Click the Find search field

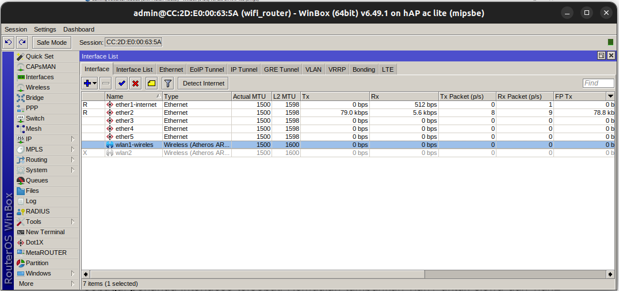(598, 83)
